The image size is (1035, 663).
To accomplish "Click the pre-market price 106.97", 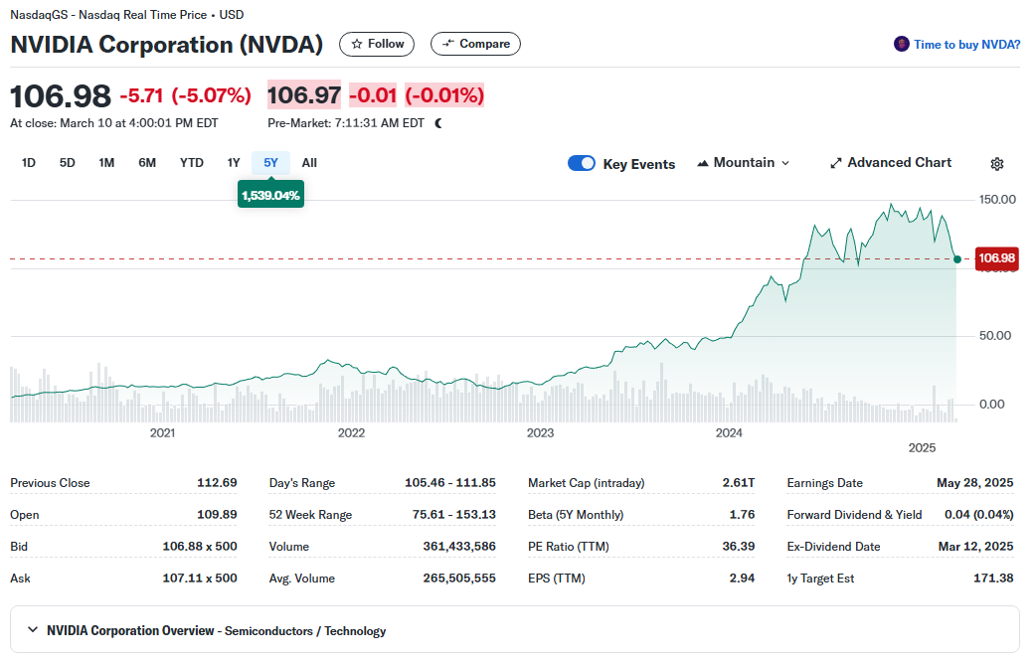I will [x=304, y=95].
